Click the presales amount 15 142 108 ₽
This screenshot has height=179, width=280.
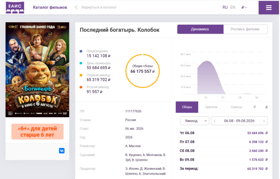point(98,56)
